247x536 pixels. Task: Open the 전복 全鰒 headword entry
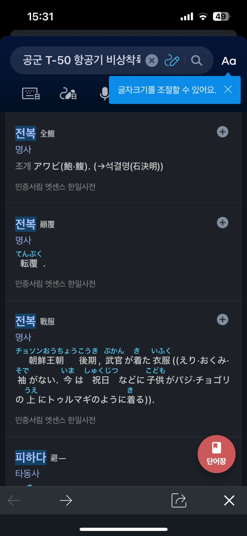(26, 133)
